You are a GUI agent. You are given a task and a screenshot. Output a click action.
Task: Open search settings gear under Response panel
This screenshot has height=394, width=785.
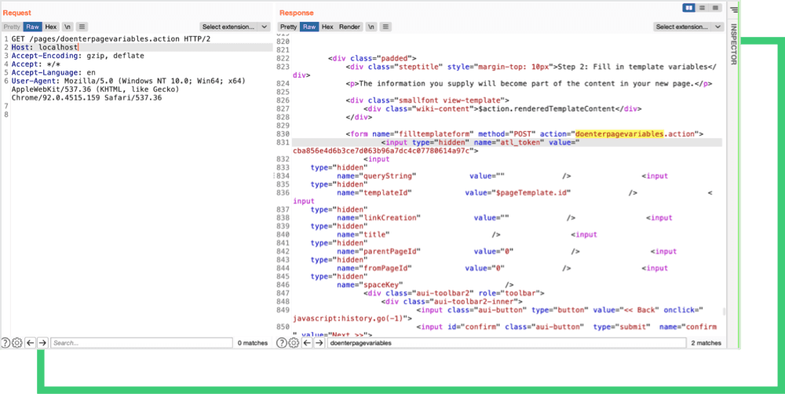pyautogui.click(x=294, y=343)
